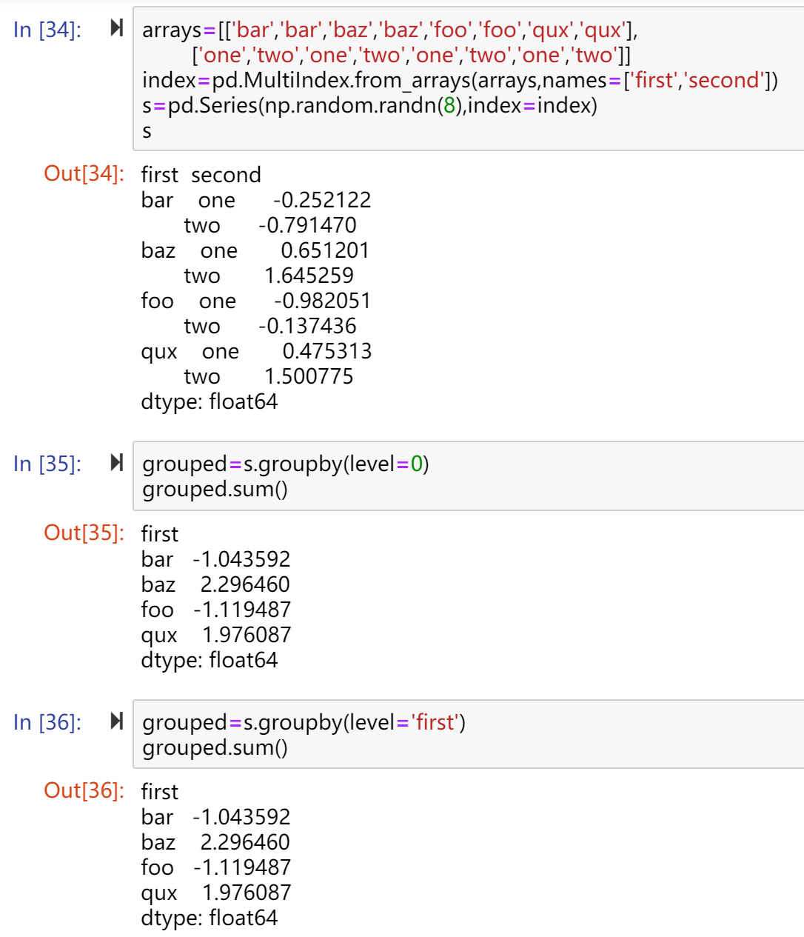The image size is (804, 937).
Task: Click the s=pd.Series(np.random.randn(8)) code line
Action: 369,105
